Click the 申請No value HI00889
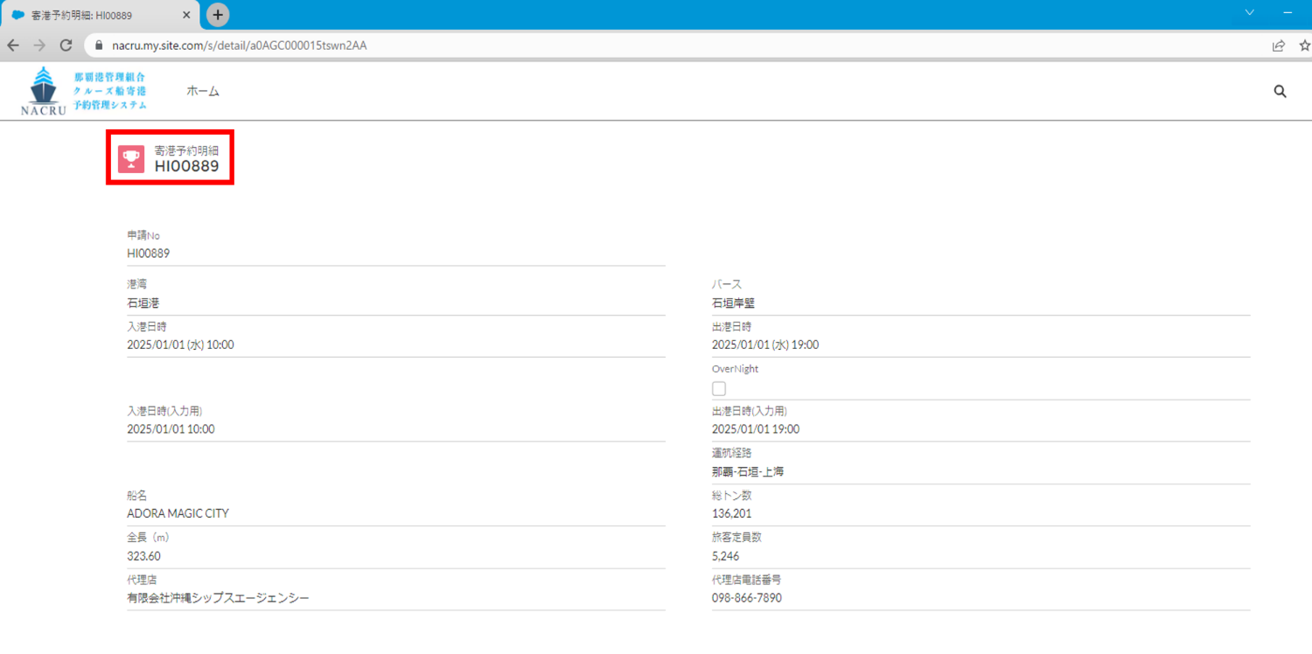1312x654 pixels. (x=149, y=254)
